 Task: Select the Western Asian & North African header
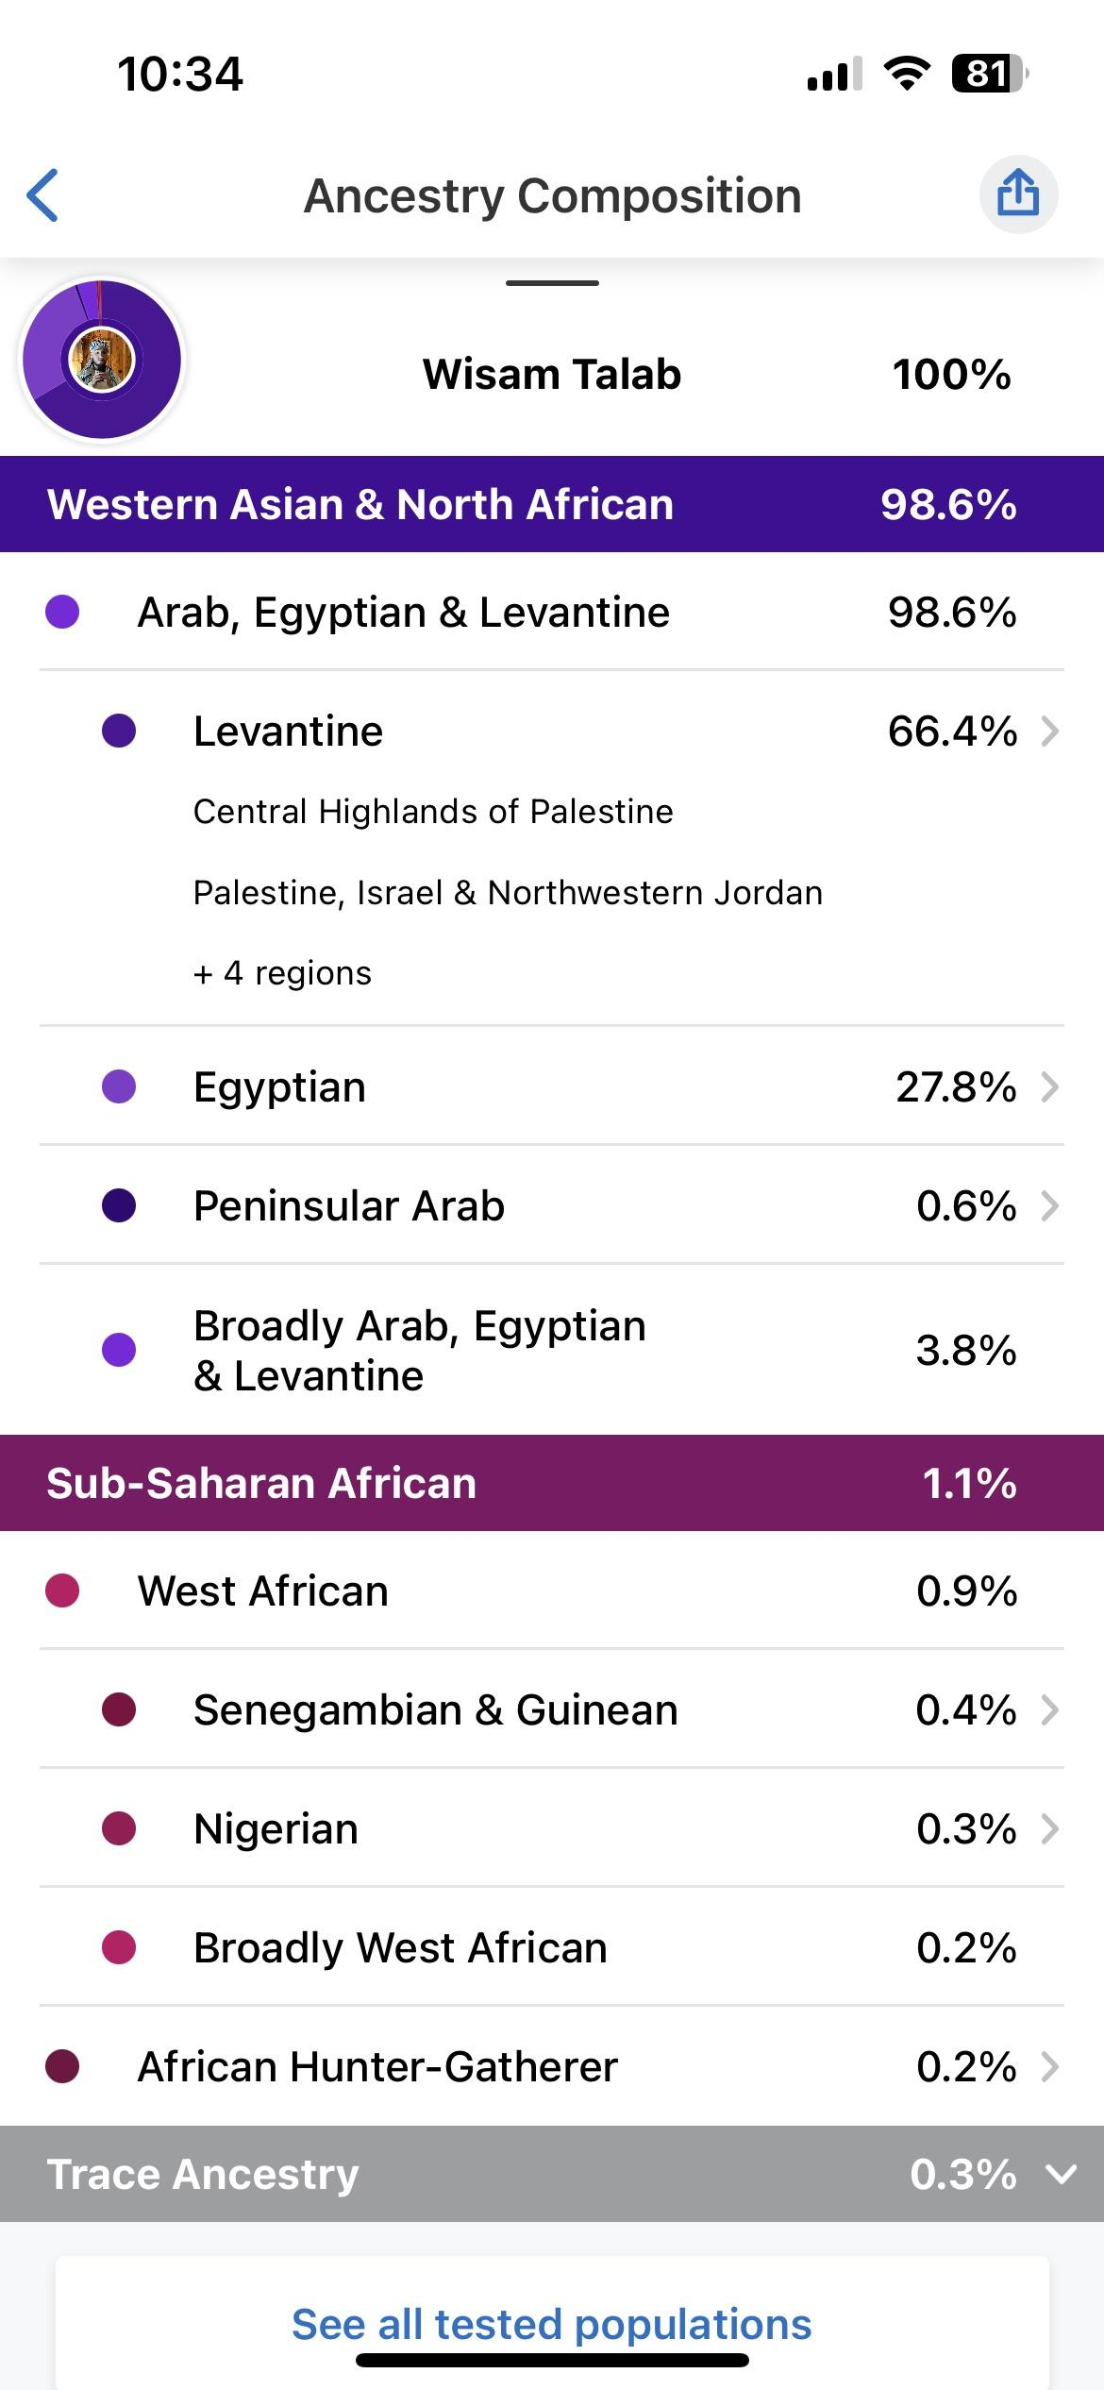[x=552, y=504]
